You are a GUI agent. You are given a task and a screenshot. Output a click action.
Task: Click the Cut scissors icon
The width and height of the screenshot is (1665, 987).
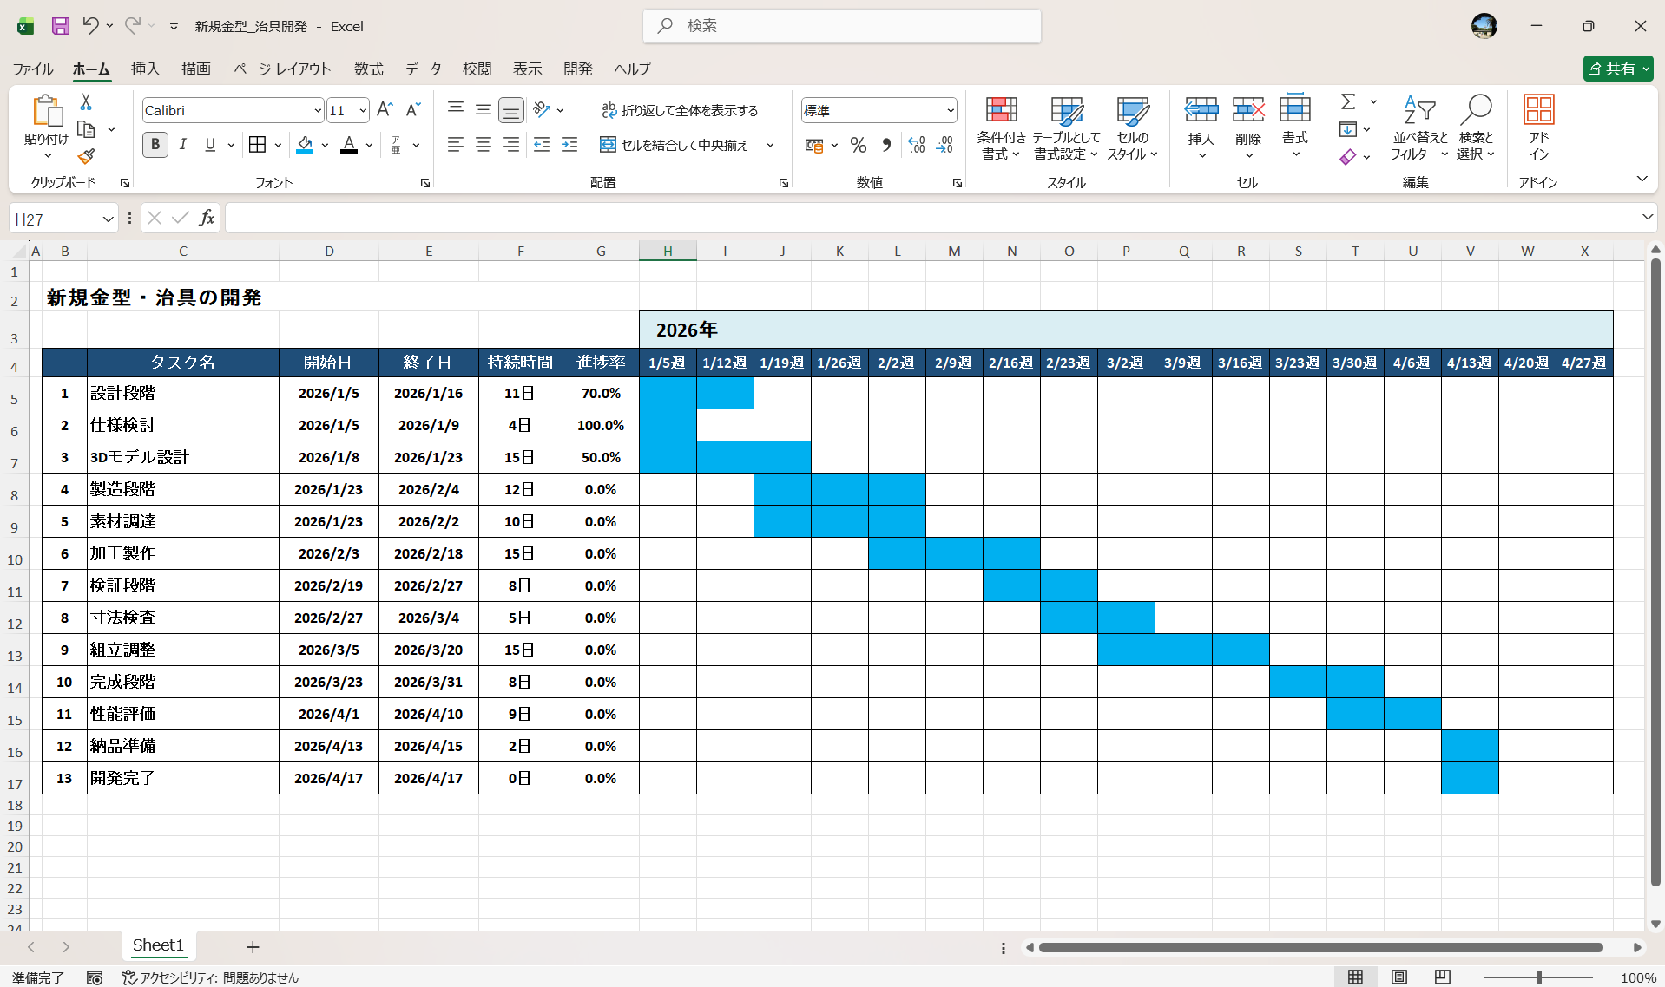pyautogui.click(x=86, y=102)
